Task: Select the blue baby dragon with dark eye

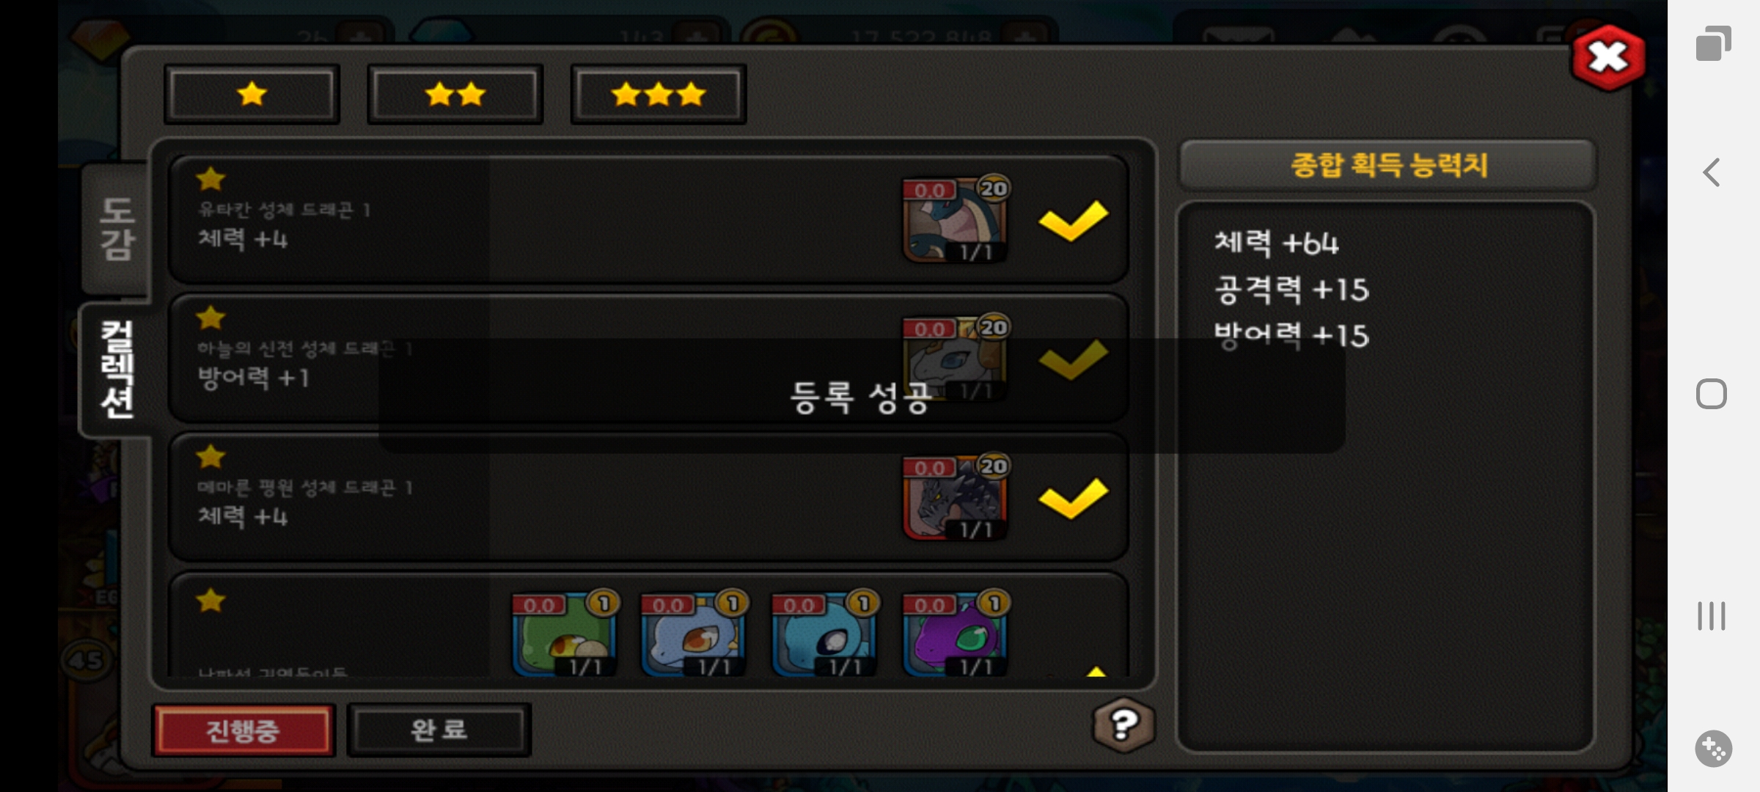Action: click(x=824, y=634)
